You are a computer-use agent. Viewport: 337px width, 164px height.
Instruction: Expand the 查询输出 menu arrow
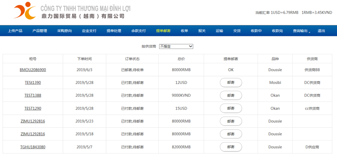point(310,32)
